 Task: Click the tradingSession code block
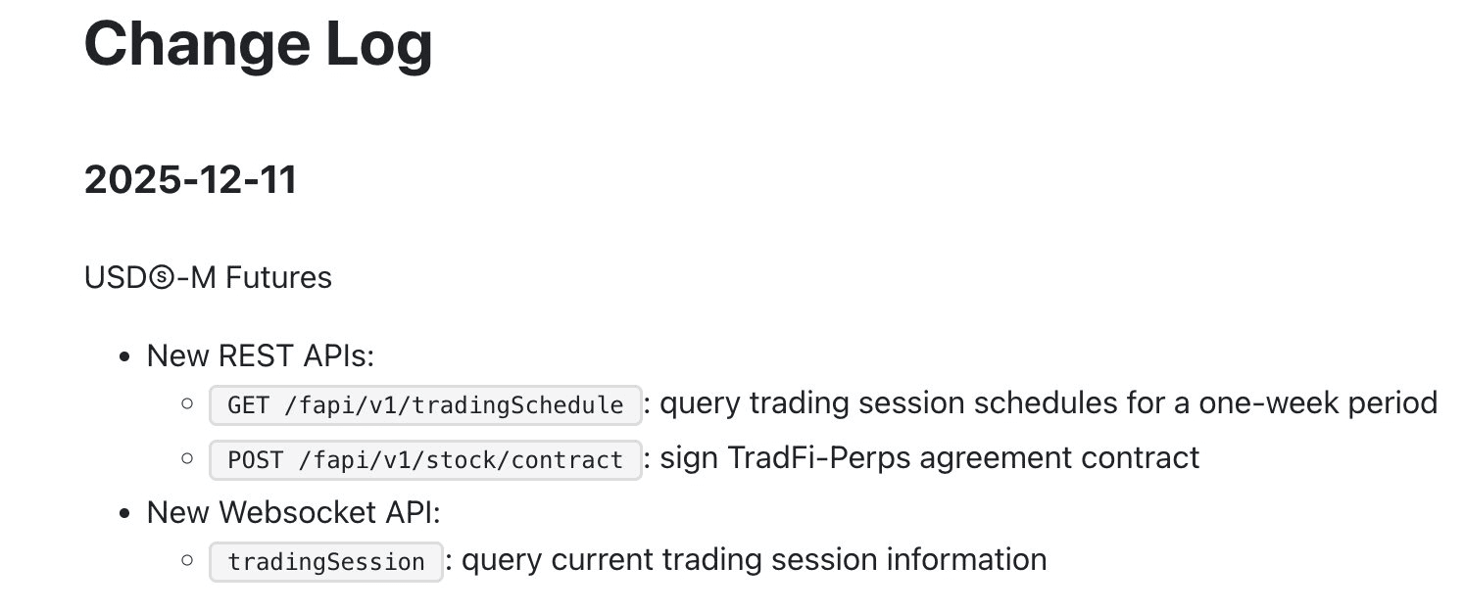(x=326, y=562)
